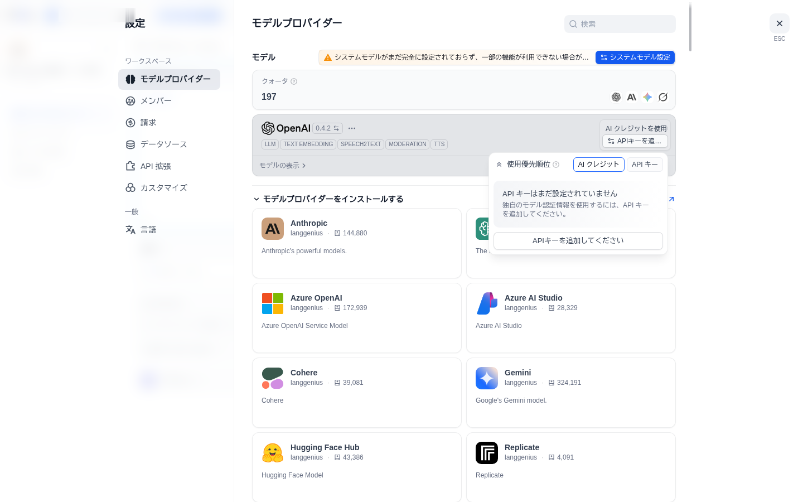Open カスタマイズ settings page
The width and height of the screenshot is (803, 502).
(169, 188)
